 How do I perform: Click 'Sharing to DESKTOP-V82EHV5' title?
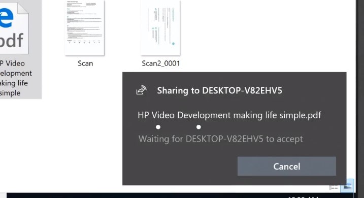click(219, 90)
